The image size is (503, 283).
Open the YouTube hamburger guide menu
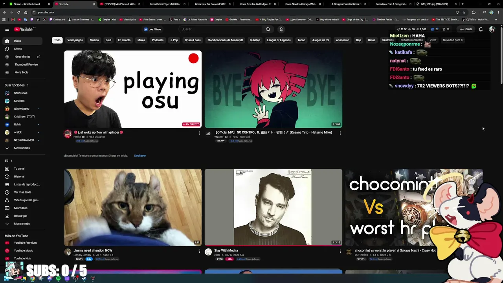tap(7, 29)
